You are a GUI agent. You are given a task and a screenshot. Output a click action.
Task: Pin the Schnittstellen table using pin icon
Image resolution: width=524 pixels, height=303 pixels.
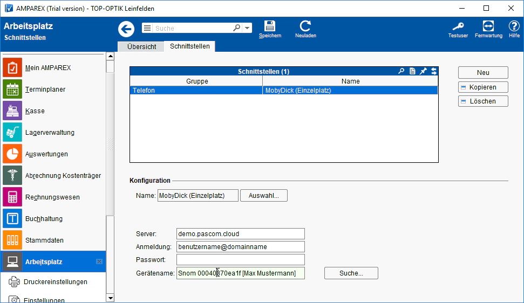[423, 71]
